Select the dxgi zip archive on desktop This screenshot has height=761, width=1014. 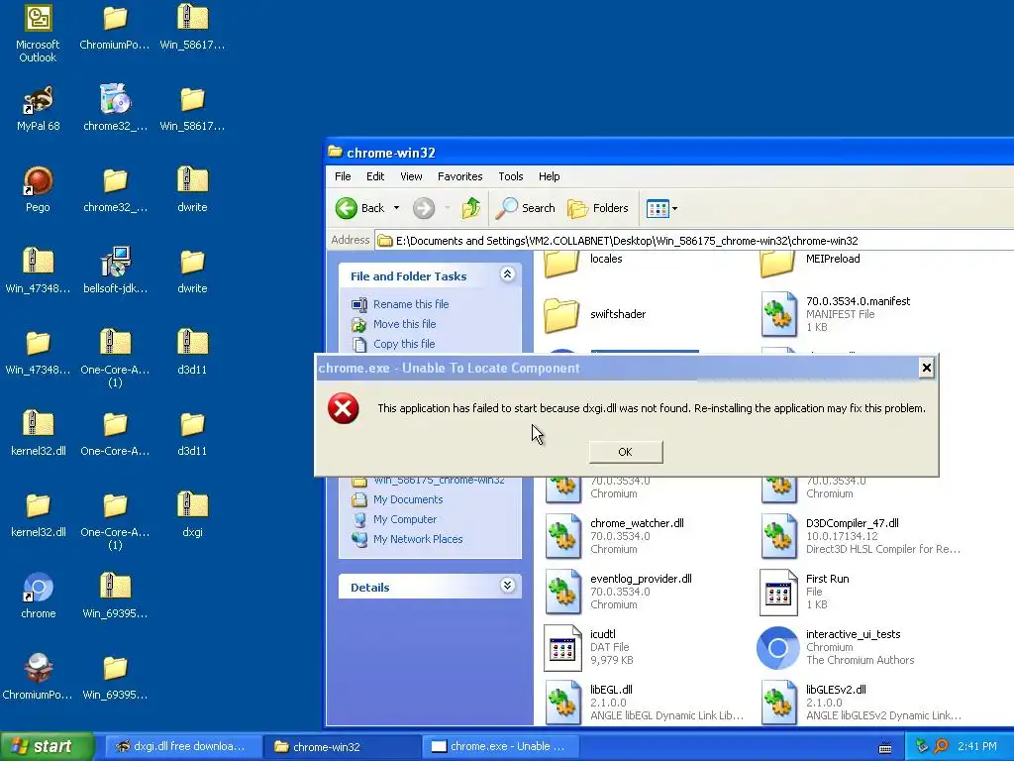192,514
